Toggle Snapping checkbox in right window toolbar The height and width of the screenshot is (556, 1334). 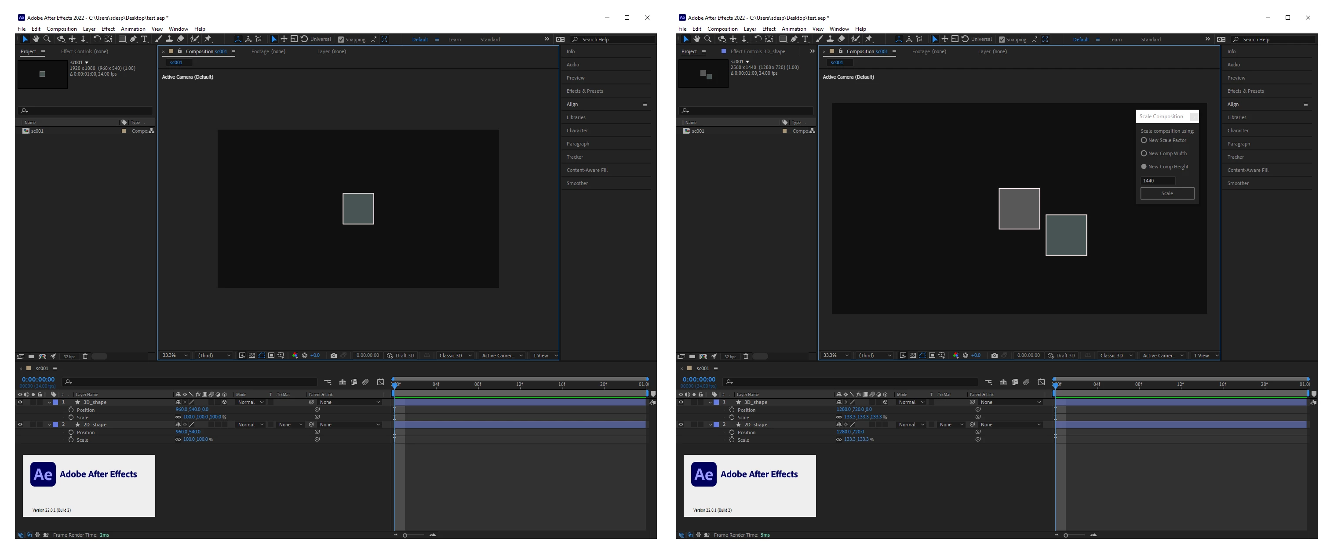tap(1002, 40)
